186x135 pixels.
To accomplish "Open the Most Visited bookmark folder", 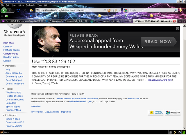I will pyautogui.click(x=90, y=15).
